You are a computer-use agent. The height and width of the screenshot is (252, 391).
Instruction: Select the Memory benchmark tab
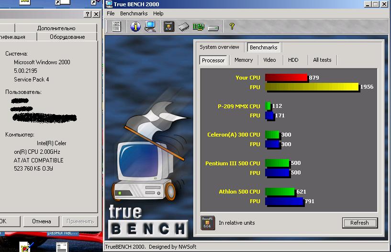244,60
